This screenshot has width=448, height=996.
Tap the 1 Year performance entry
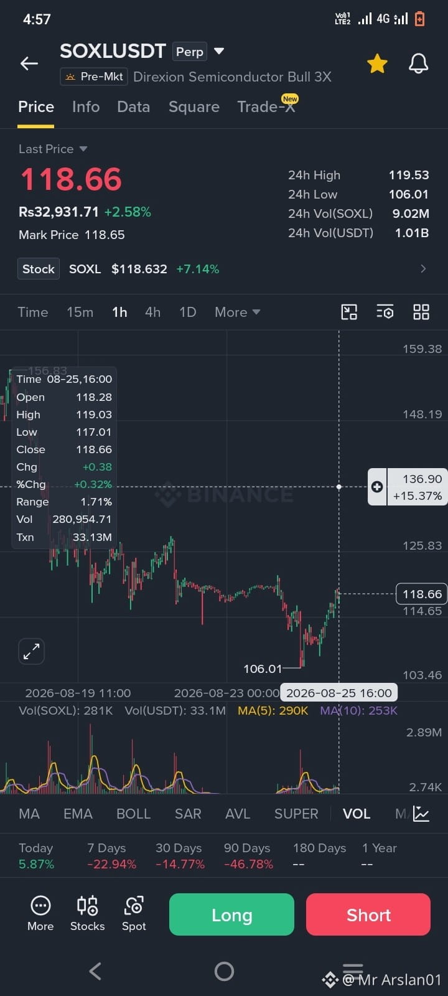(x=379, y=856)
